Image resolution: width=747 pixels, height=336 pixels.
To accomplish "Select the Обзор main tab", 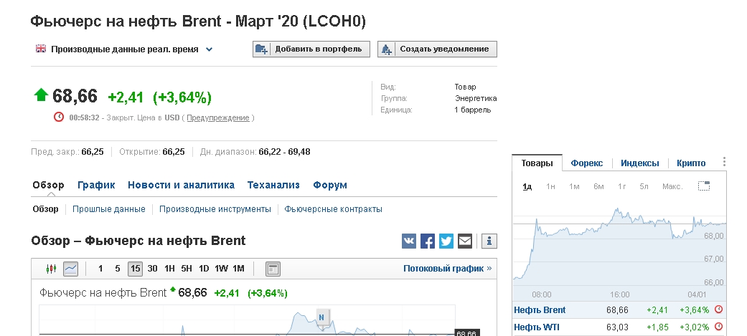I will pos(48,185).
